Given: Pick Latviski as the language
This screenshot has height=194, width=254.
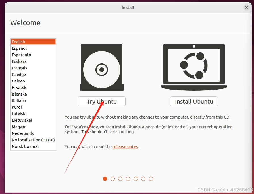Looking at the screenshot, I should (33, 114).
